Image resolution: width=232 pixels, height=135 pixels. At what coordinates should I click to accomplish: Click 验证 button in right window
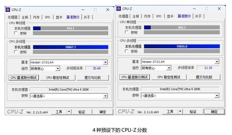(193, 111)
